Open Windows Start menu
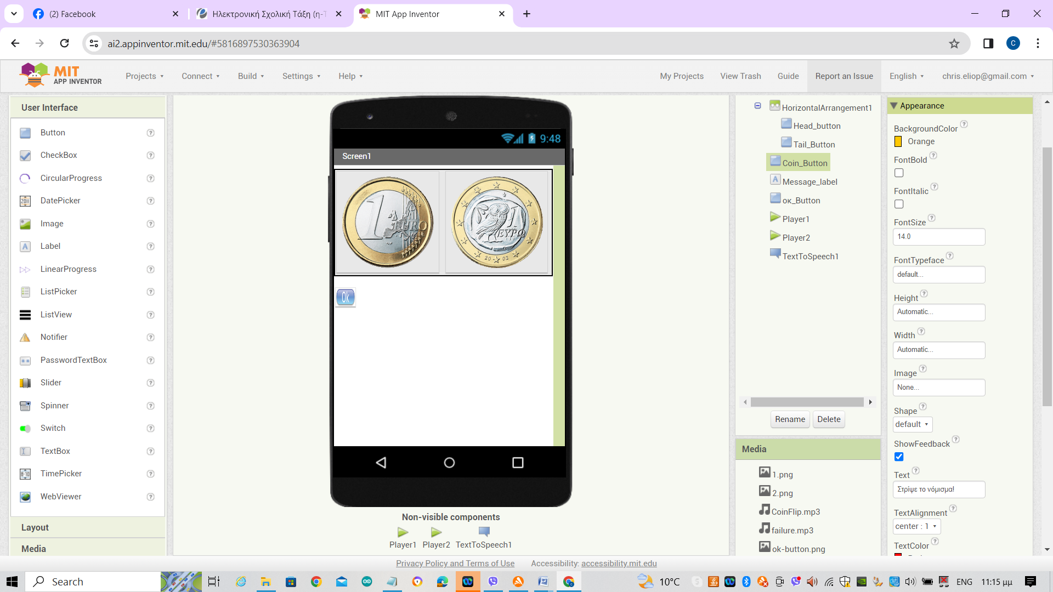The height and width of the screenshot is (592, 1053). click(x=12, y=582)
